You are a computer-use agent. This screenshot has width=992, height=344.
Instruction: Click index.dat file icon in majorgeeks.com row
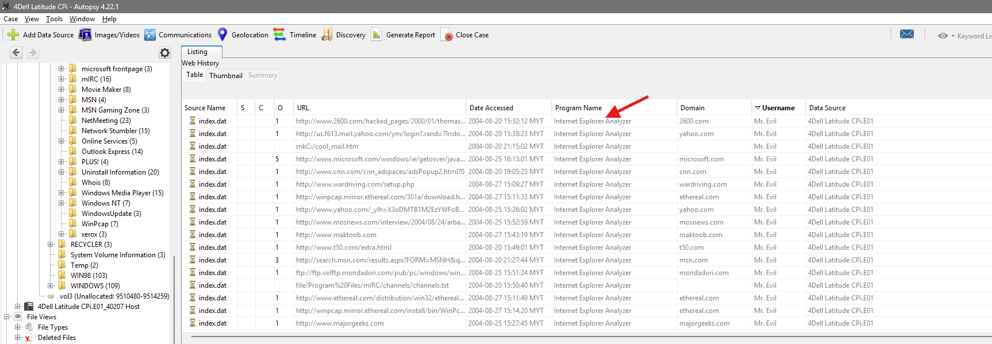pyautogui.click(x=193, y=323)
